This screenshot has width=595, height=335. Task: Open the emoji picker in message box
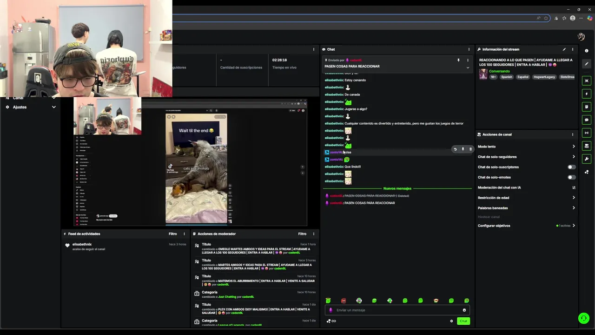(x=464, y=310)
